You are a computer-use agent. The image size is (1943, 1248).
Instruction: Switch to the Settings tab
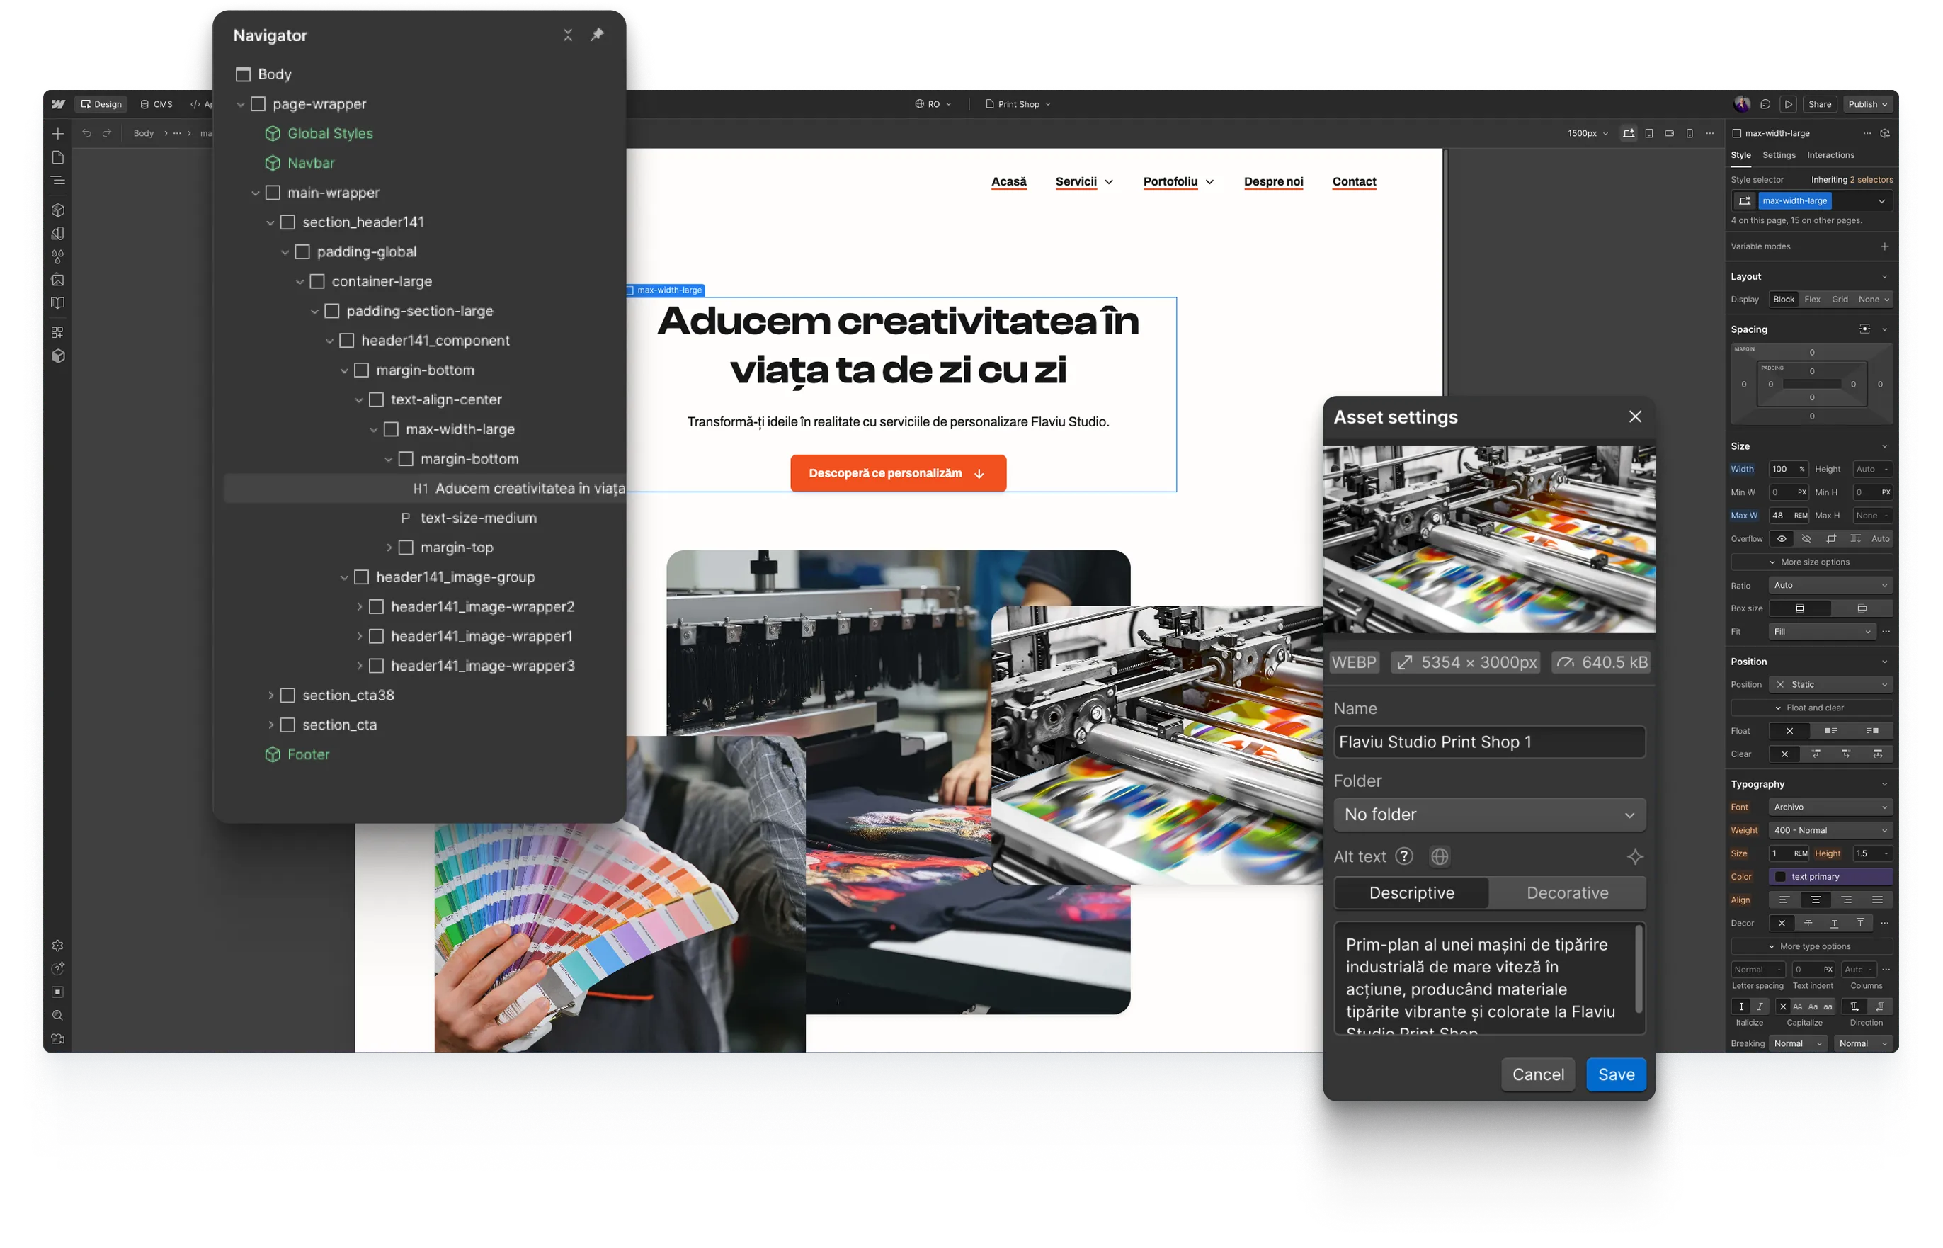click(1778, 156)
